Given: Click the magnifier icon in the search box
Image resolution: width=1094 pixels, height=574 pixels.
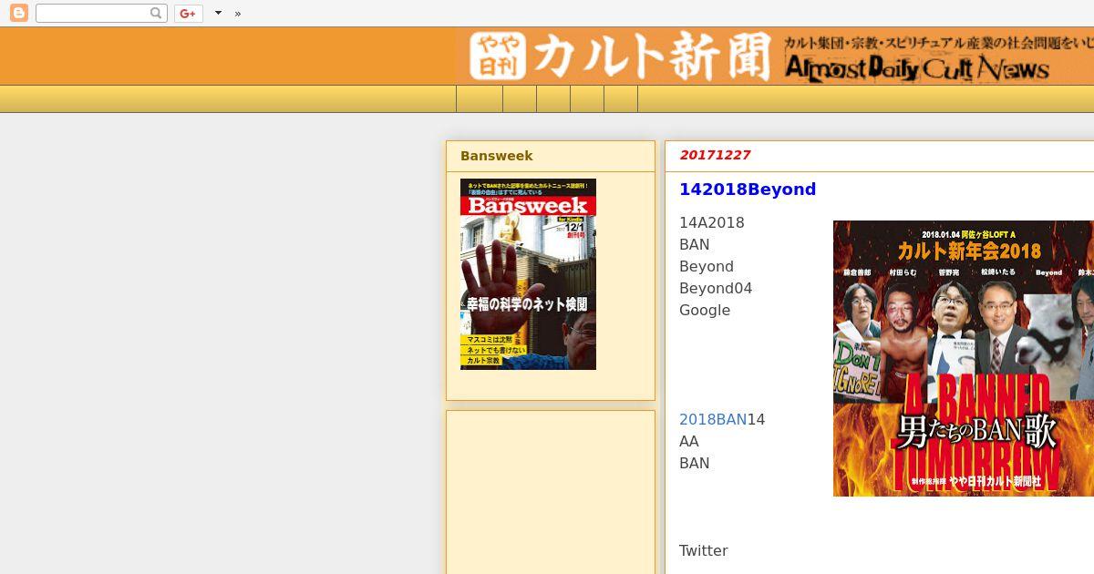Looking at the screenshot, I should click(x=157, y=13).
